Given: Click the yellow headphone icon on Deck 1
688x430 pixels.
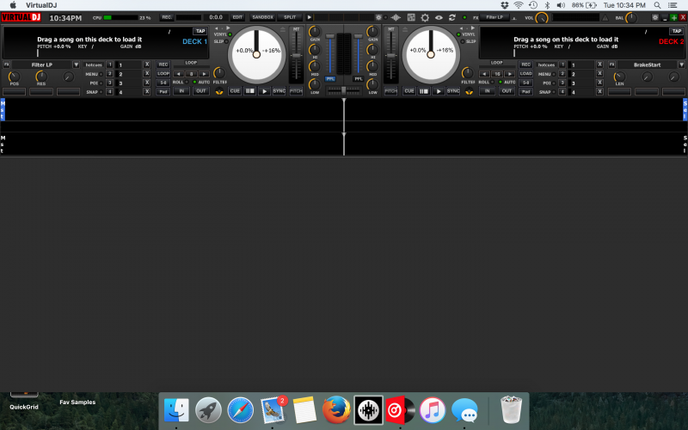Looking at the screenshot, I should pyautogui.click(x=219, y=91).
